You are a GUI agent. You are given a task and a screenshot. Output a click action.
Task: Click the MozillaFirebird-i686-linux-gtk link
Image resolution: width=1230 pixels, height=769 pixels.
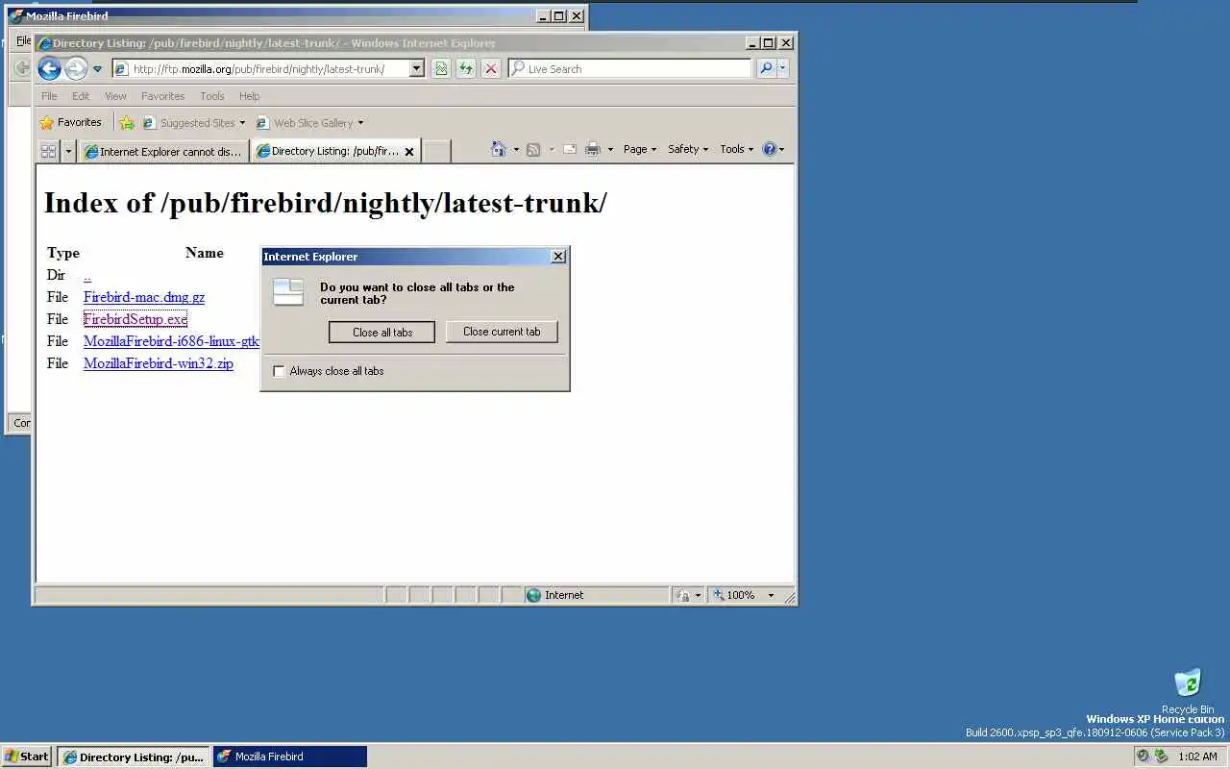pyautogui.click(x=171, y=341)
